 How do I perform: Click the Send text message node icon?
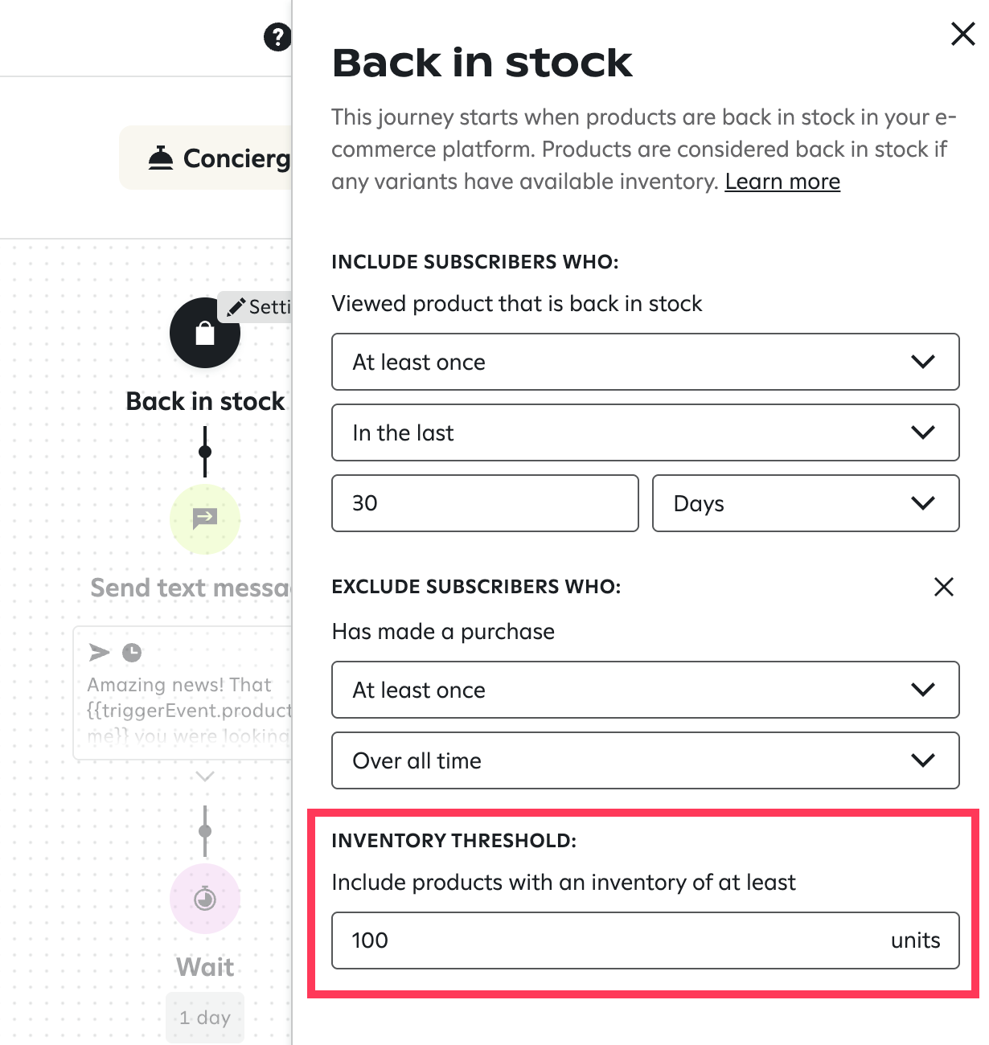pyautogui.click(x=205, y=518)
